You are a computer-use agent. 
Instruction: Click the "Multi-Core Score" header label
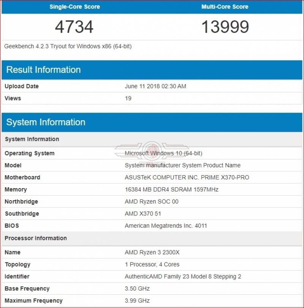[x=225, y=7]
